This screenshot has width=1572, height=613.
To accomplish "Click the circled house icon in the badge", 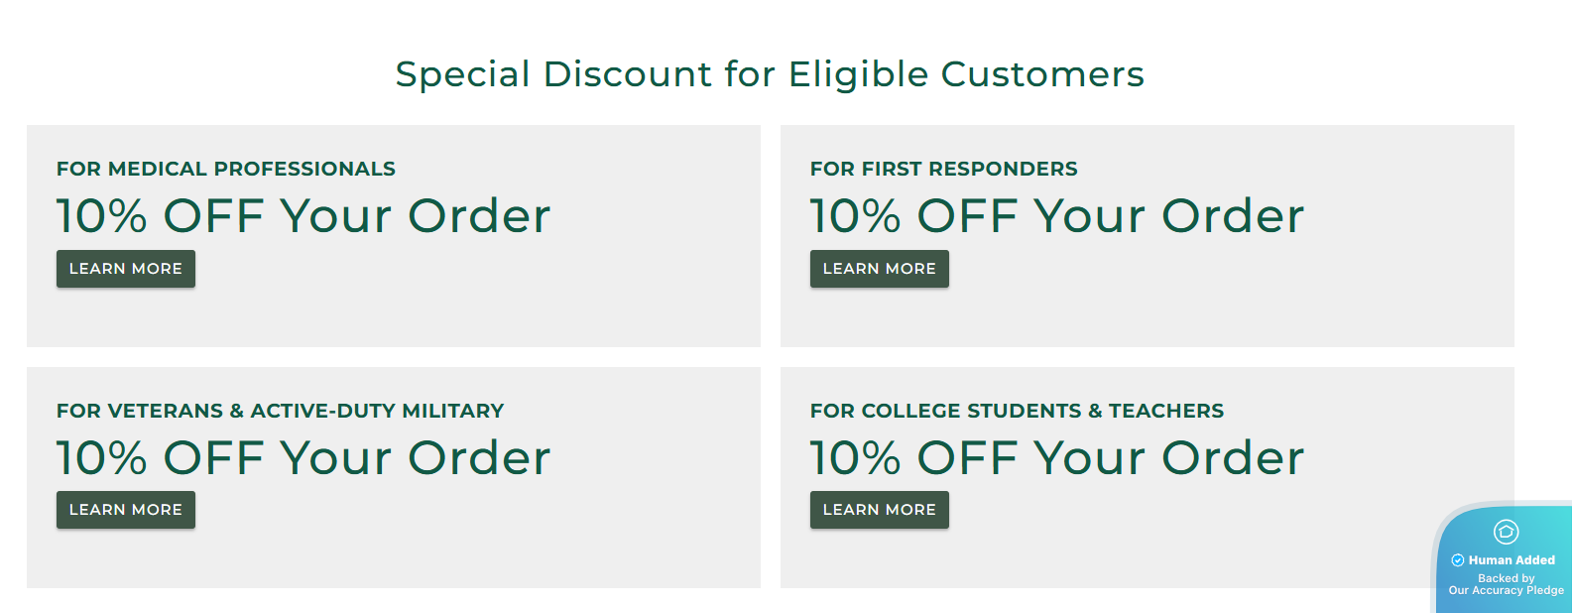I will [x=1506, y=533].
